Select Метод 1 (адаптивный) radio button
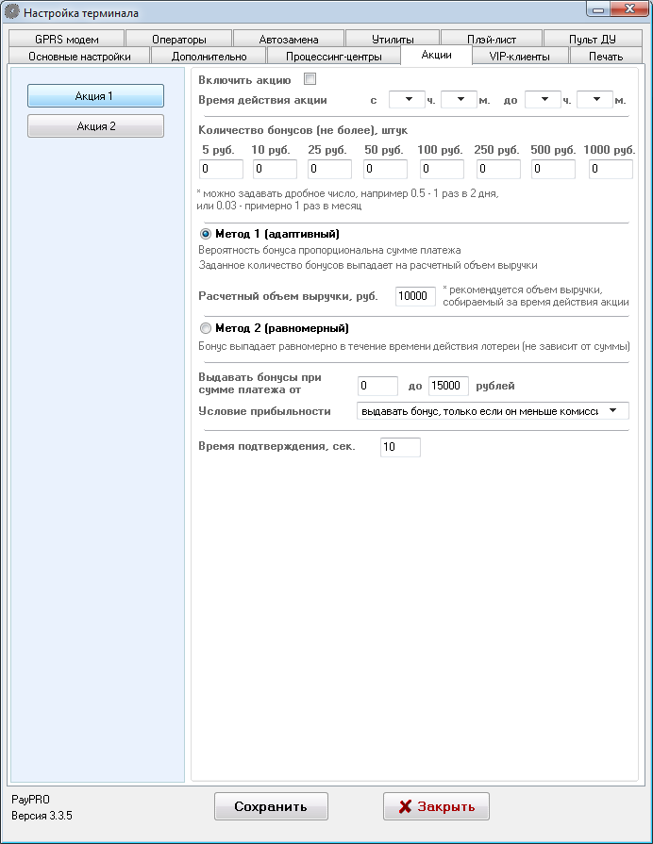The height and width of the screenshot is (844, 653). click(x=205, y=234)
